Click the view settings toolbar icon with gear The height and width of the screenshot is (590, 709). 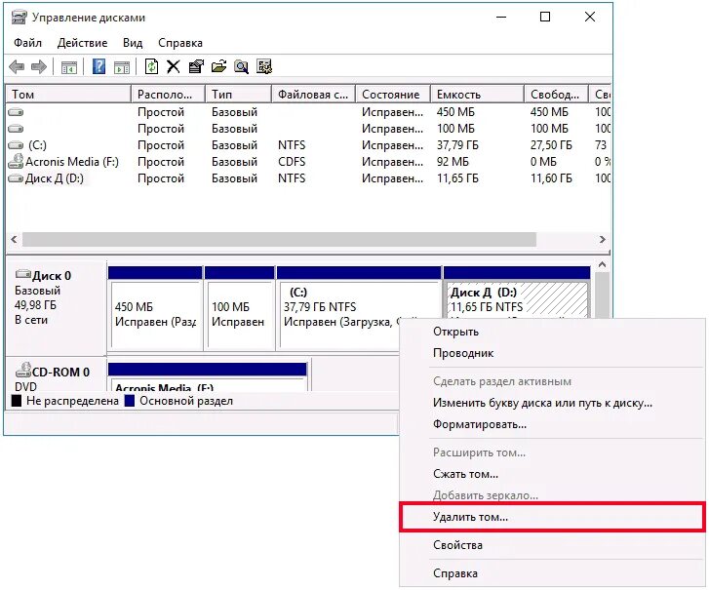[x=264, y=67]
